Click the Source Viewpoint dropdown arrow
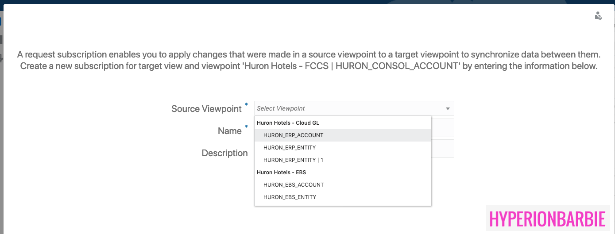 click(x=448, y=109)
